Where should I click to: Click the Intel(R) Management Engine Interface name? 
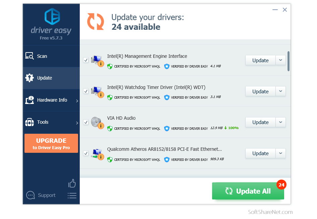click(147, 56)
